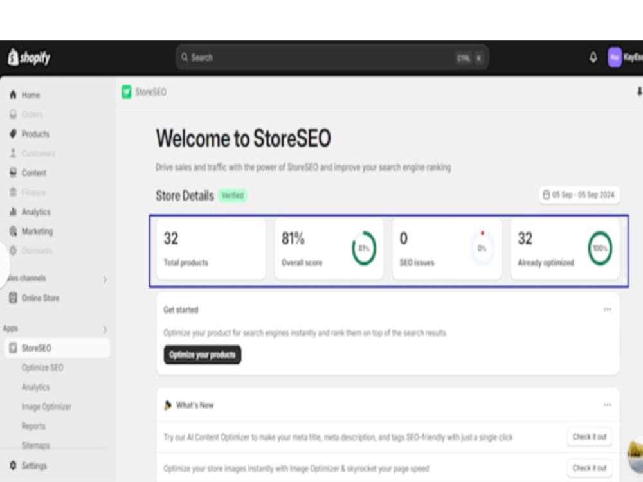Click the Settings gear icon

pyautogui.click(x=13, y=465)
